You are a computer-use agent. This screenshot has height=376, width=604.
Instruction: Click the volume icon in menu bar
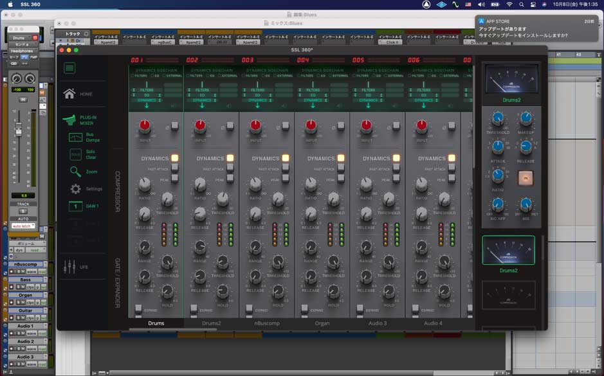coord(482,4)
